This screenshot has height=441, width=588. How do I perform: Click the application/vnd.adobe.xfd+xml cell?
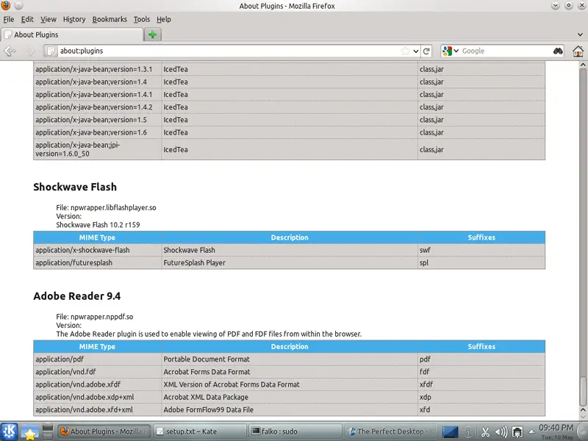tap(98, 410)
